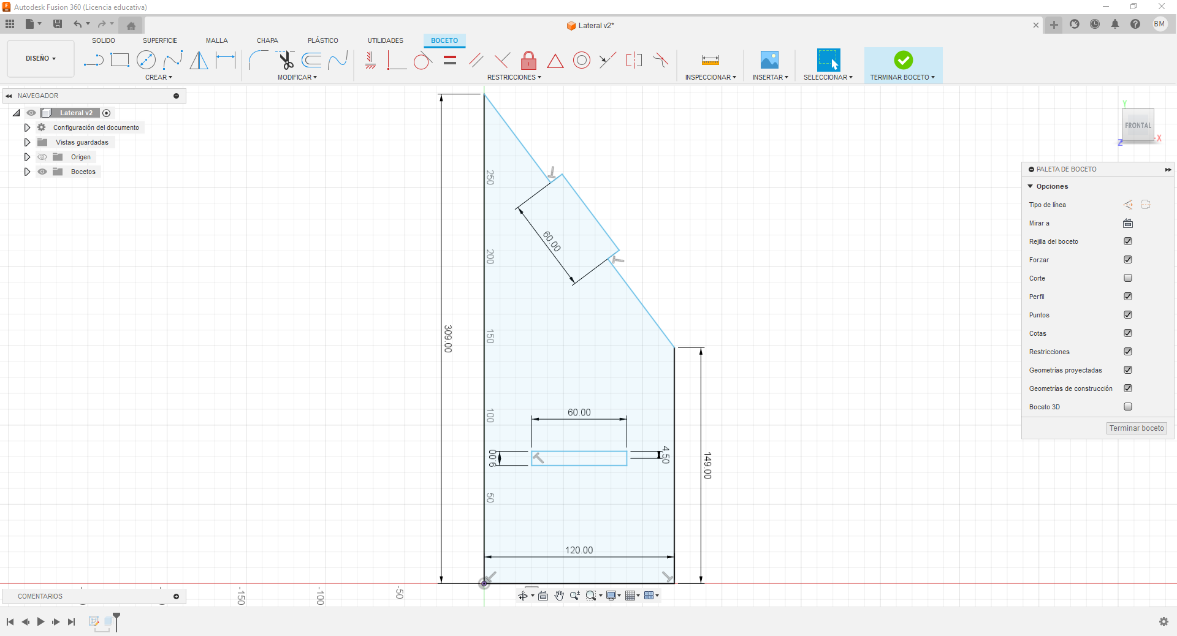Apply the Perpendicular constraint
The width and height of the screenshot is (1177, 636).
502,60
